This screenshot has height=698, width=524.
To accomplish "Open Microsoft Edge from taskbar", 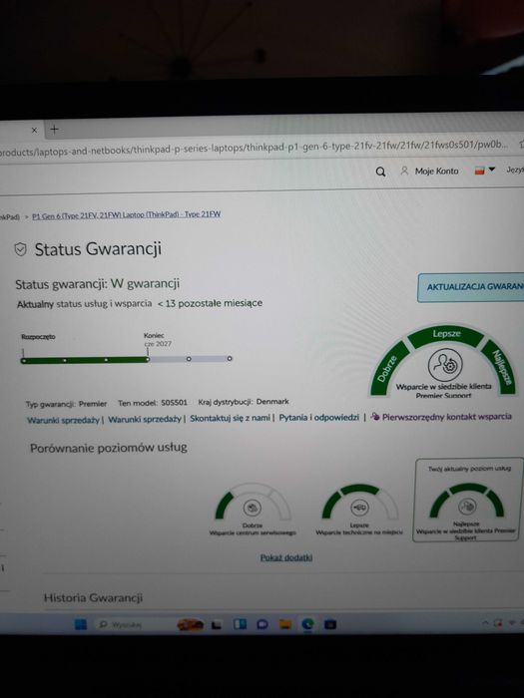I will tap(307, 624).
